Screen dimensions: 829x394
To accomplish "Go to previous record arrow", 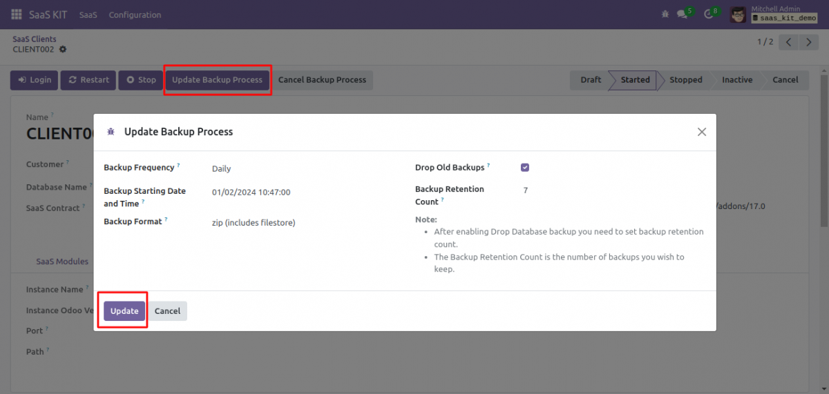I will (x=789, y=42).
